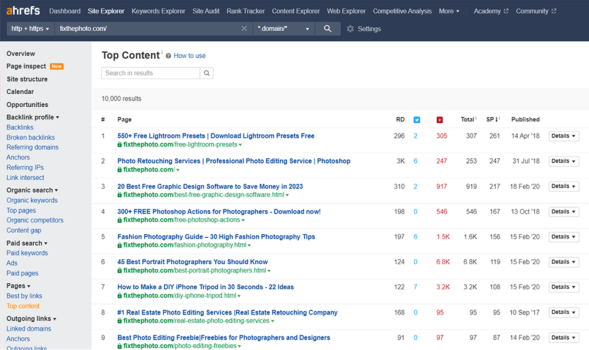The height and width of the screenshot is (350, 589).
Task: Sort by the RD column header
Action: (x=400, y=120)
